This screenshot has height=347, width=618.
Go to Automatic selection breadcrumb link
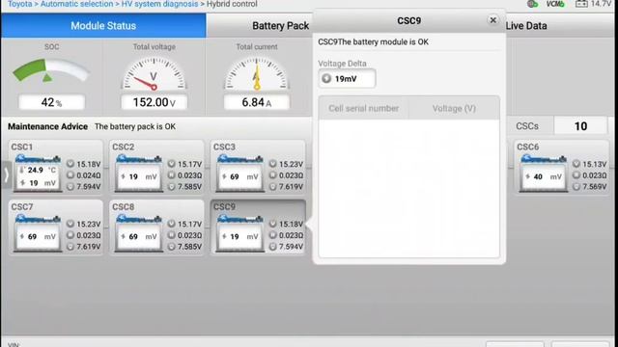coord(77,4)
